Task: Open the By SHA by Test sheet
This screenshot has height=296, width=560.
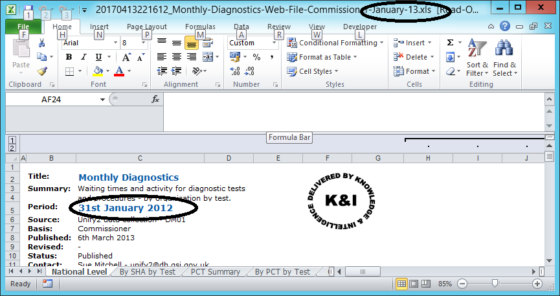Action: point(147,271)
